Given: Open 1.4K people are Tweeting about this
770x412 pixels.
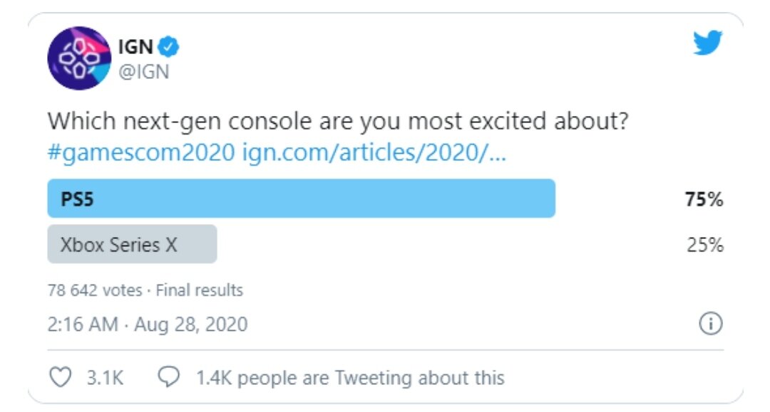Looking at the screenshot, I should click(350, 378).
